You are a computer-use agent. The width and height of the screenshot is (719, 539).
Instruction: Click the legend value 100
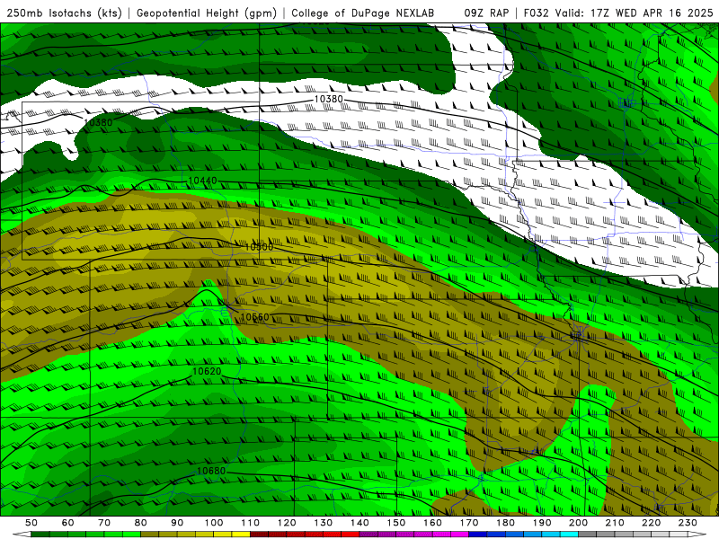214,523
